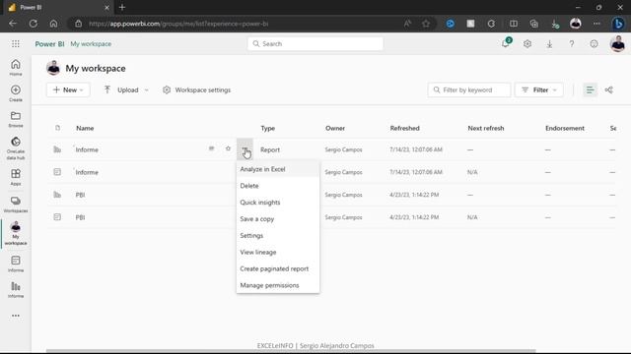
Task: Open the New dropdown
Action: 68,89
